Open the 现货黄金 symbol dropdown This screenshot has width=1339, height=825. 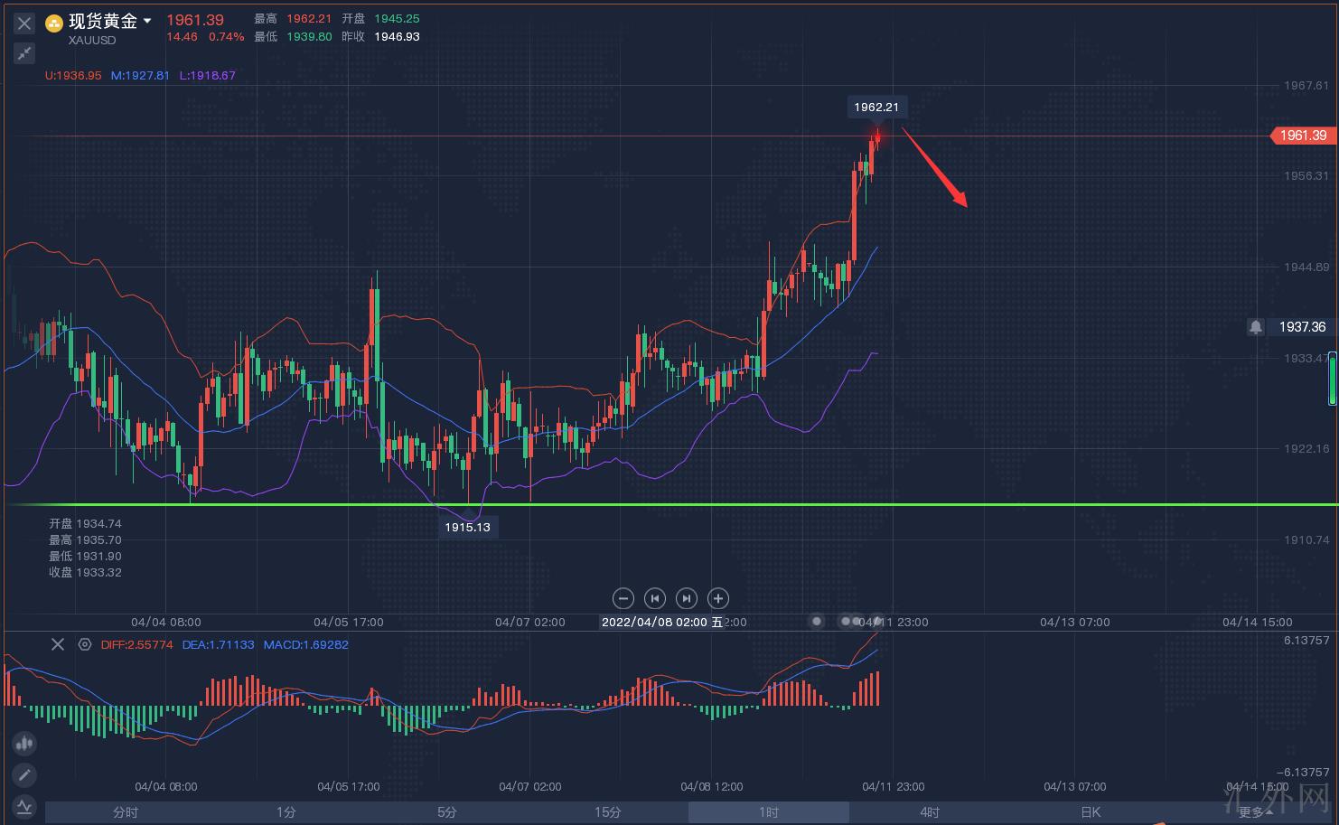147,21
